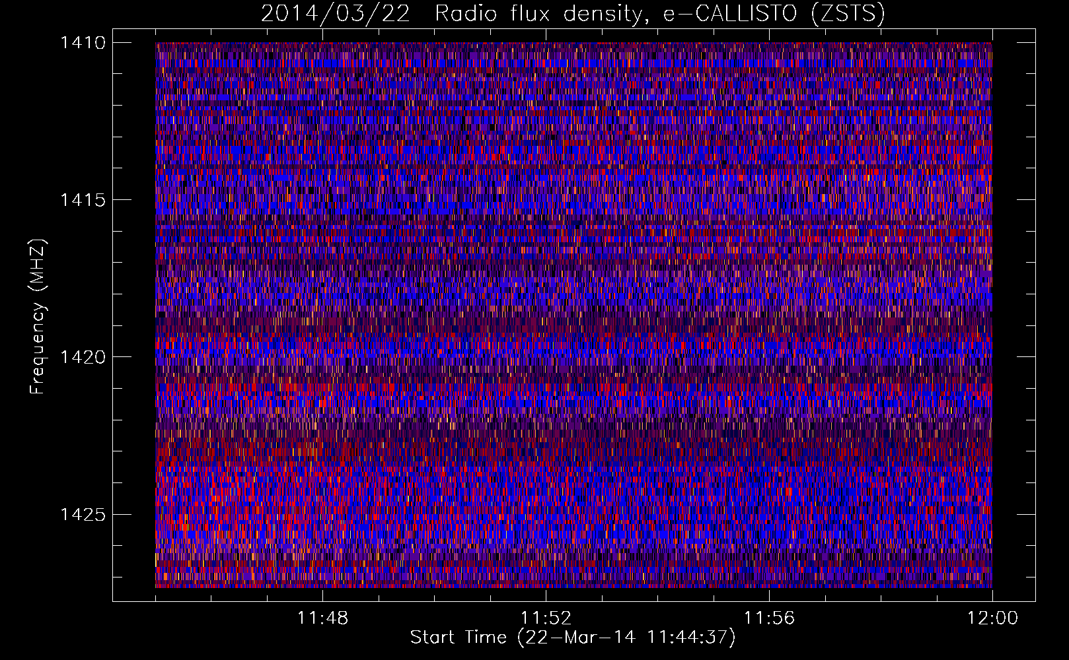Click the 11:52 time tick label

click(546, 618)
